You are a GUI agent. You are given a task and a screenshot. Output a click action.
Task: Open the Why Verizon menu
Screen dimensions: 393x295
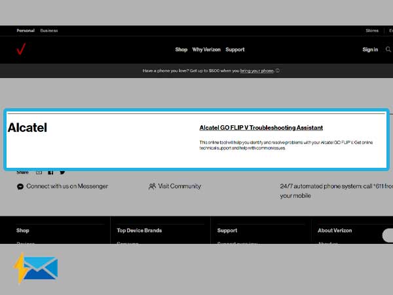point(206,50)
